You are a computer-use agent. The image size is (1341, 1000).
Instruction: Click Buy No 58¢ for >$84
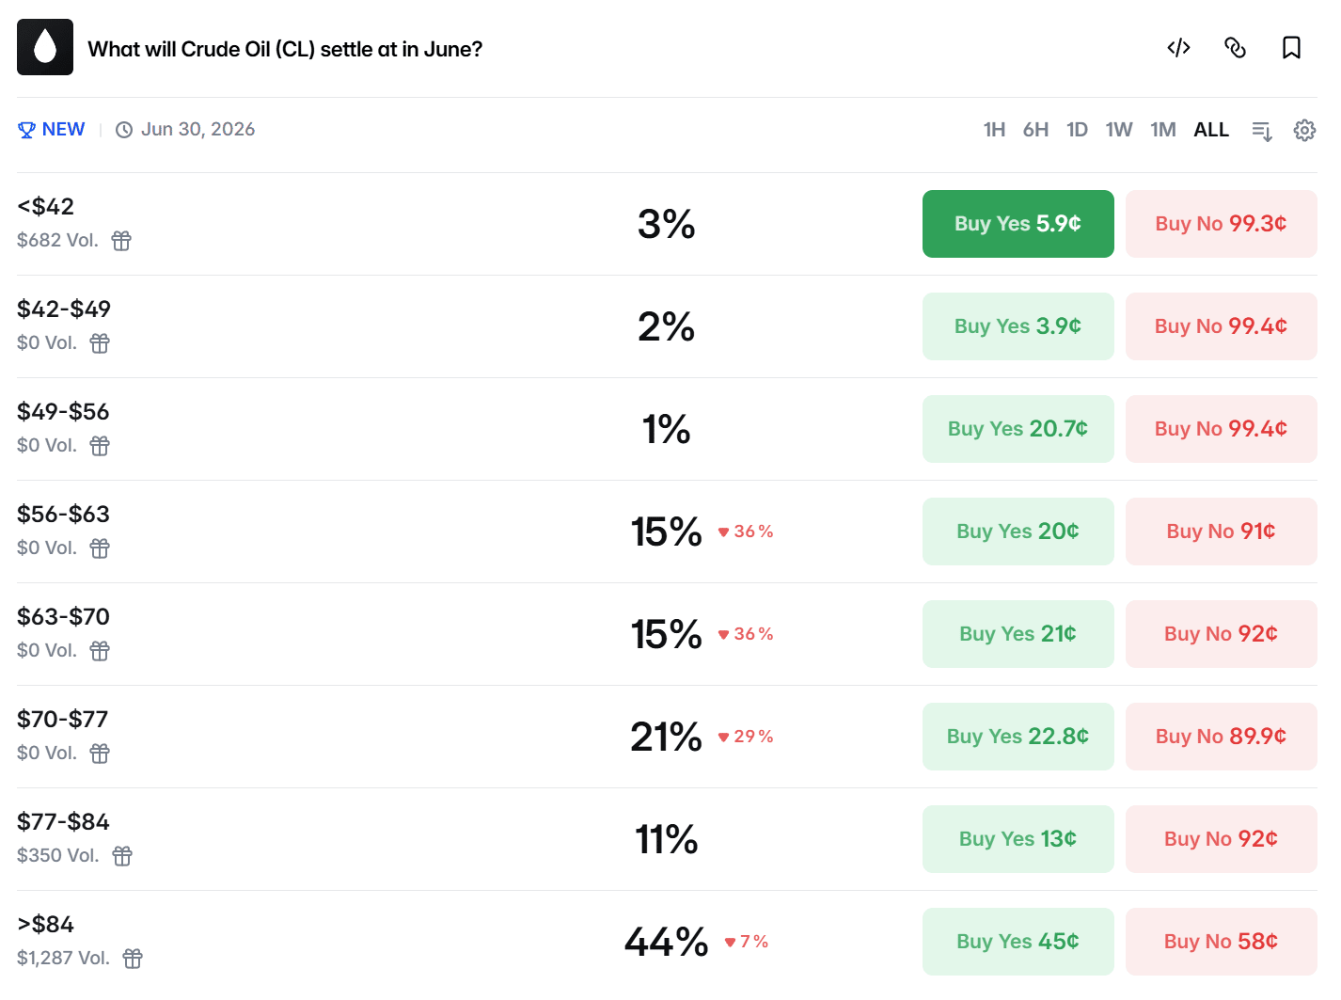pyautogui.click(x=1221, y=942)
